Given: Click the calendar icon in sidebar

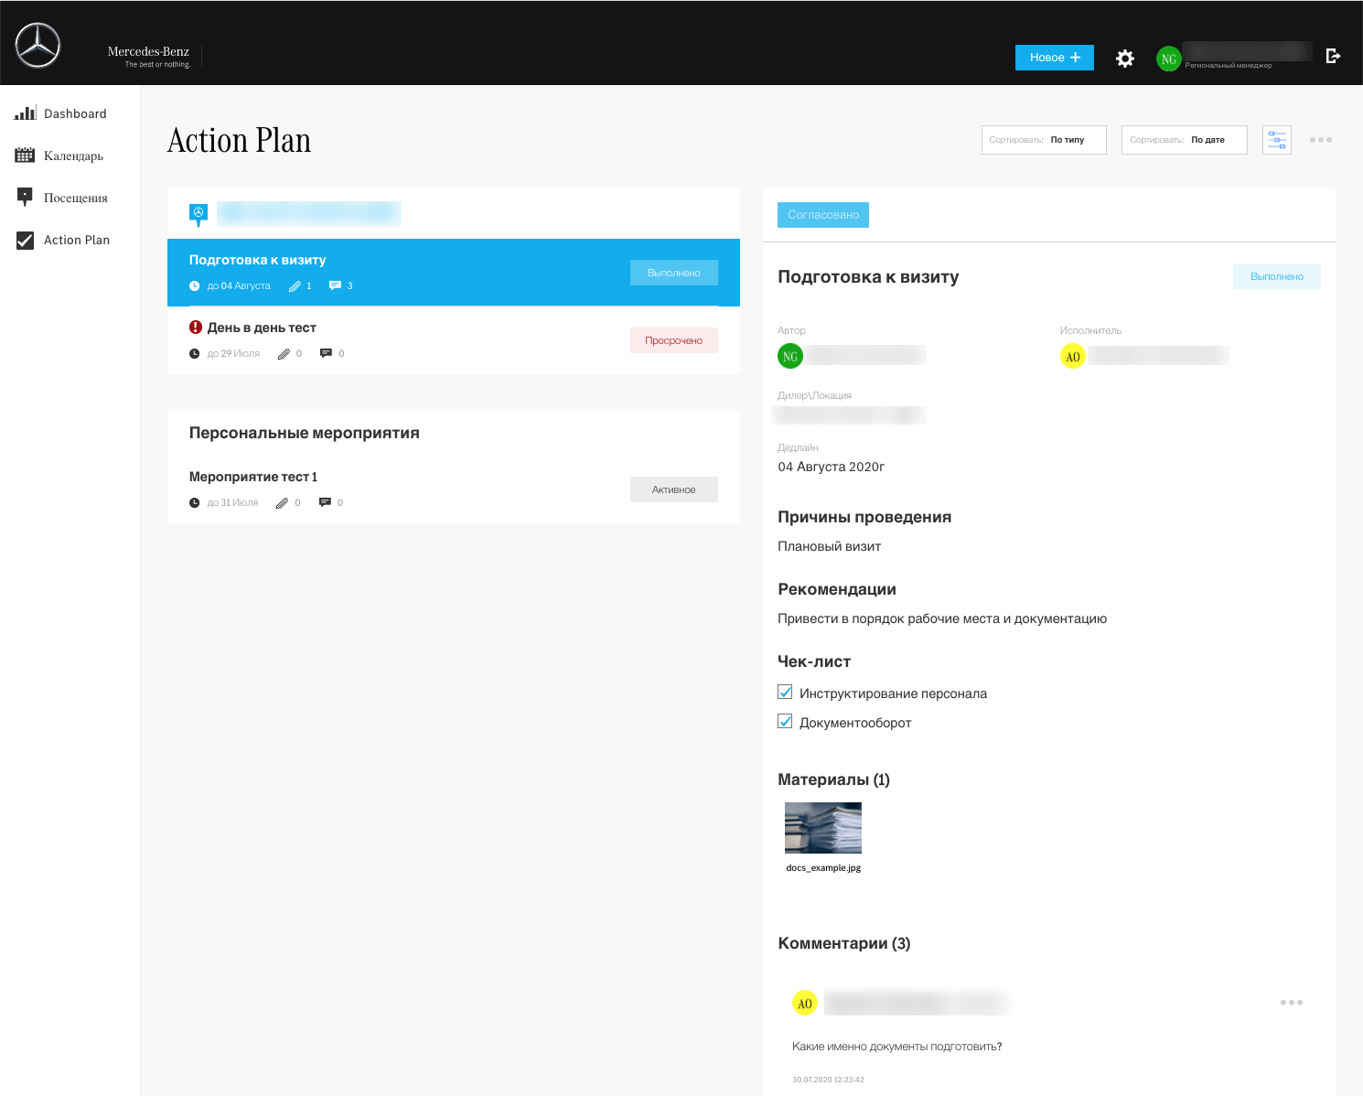Looking at the screenshot, I should (25, 156).
